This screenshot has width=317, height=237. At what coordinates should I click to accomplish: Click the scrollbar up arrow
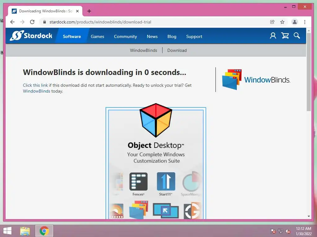309,31
